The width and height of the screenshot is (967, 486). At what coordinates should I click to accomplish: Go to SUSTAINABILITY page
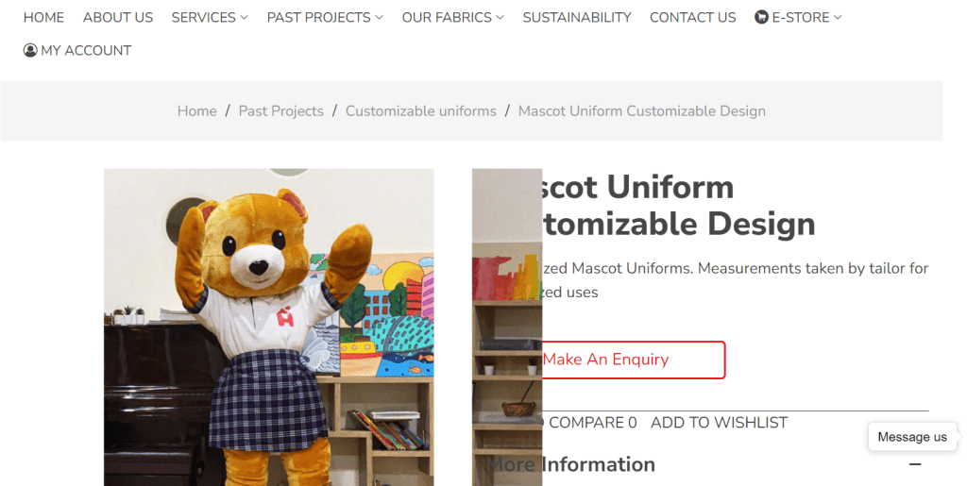(577, 17)
